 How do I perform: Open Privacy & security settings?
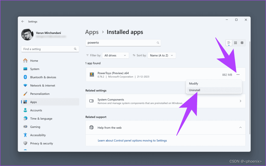(50, 143)
